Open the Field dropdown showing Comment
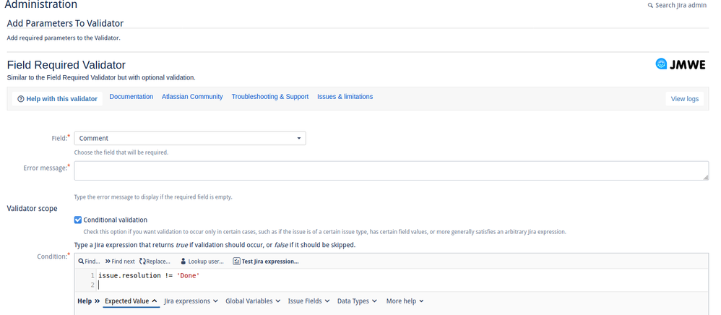Viewport: 721px width, 315px height. tap(190, 138)
